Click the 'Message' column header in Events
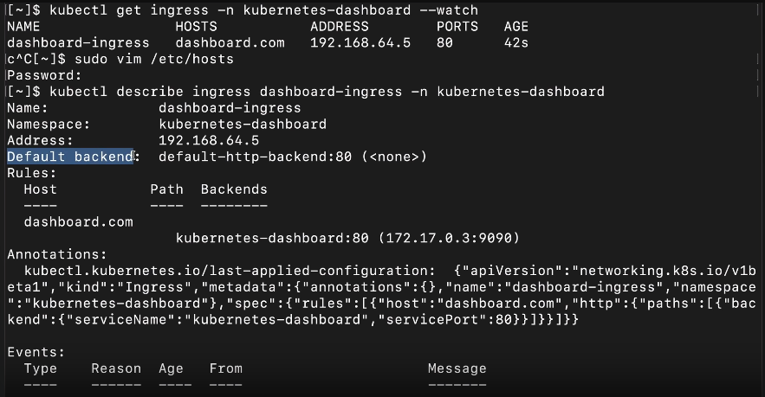The image size is (765, 397). point(457,368)
